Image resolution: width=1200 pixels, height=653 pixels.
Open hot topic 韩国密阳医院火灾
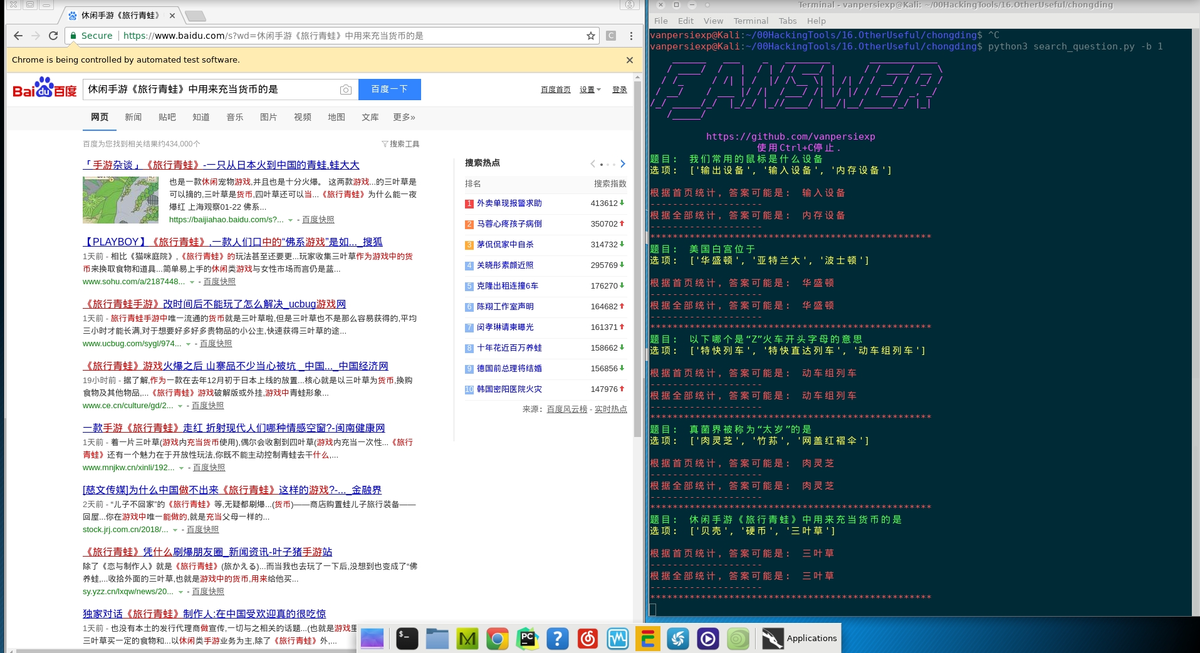(509, 389)
